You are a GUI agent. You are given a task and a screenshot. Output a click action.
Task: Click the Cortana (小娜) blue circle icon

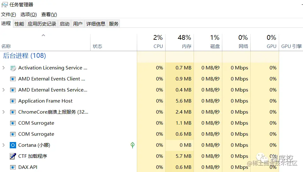point(13,145)
